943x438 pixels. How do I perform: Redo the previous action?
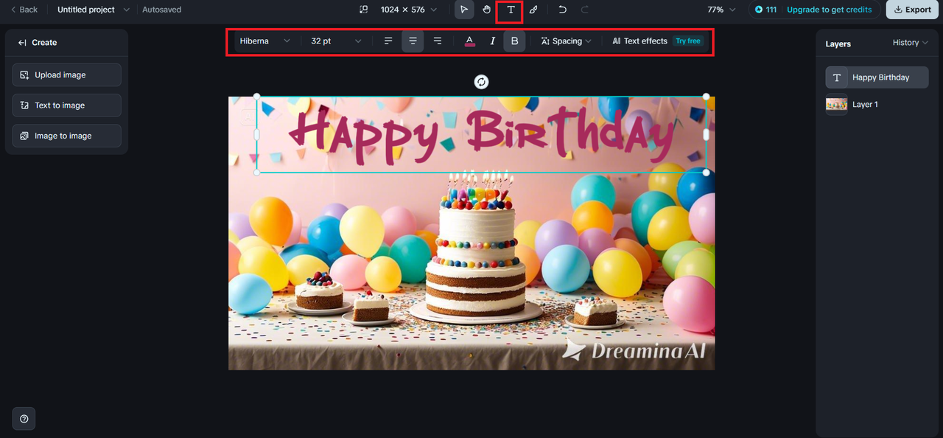click(x=585, y=10)
